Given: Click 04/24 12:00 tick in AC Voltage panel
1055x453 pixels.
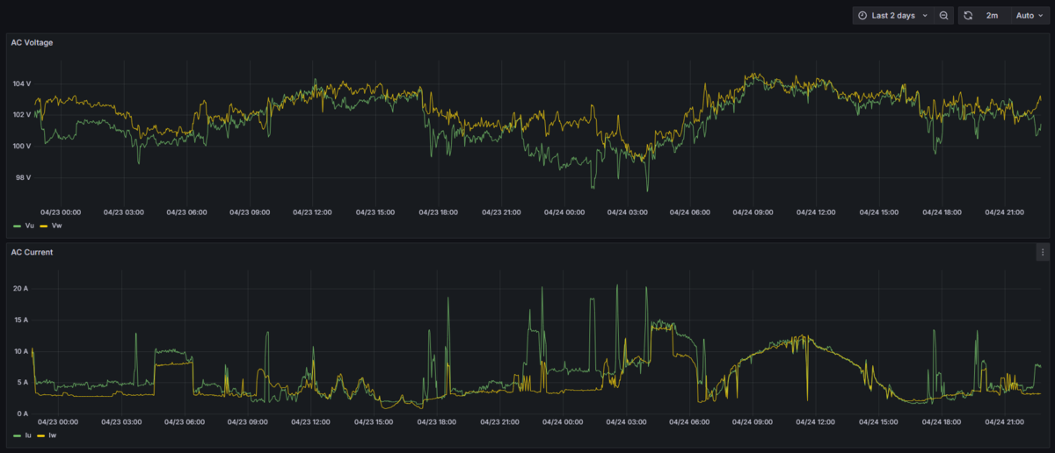Looking at the screenshot, I should pos(814,212).
